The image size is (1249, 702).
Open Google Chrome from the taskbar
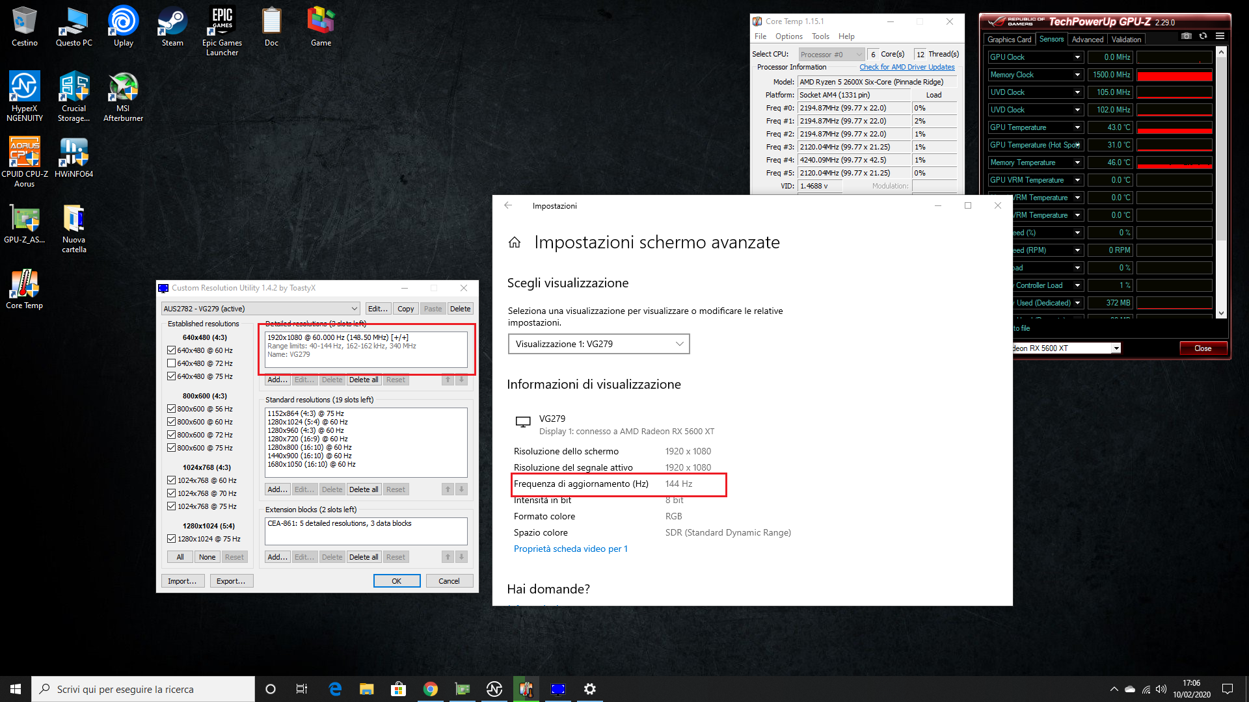point(431,689)
